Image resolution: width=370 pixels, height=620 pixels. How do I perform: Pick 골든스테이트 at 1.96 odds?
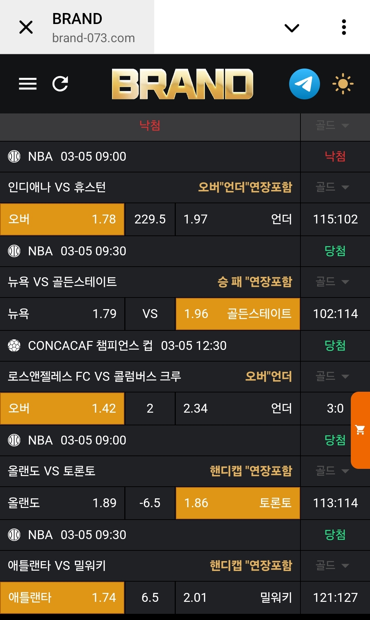point(238,314)
